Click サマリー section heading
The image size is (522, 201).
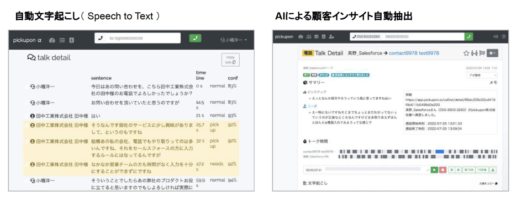[x=314, y=82]
